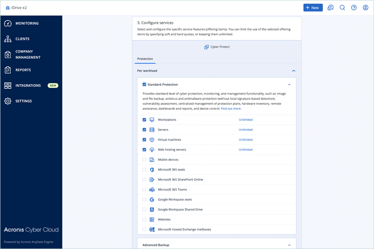Collapse the Standard Protection panel chevron
The width and height of the screenshot is (374, 249).
point(289,85)
